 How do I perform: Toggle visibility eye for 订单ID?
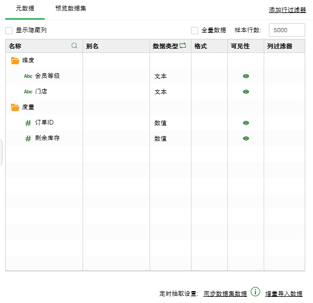pyautogui.click(x=246, y=123)
